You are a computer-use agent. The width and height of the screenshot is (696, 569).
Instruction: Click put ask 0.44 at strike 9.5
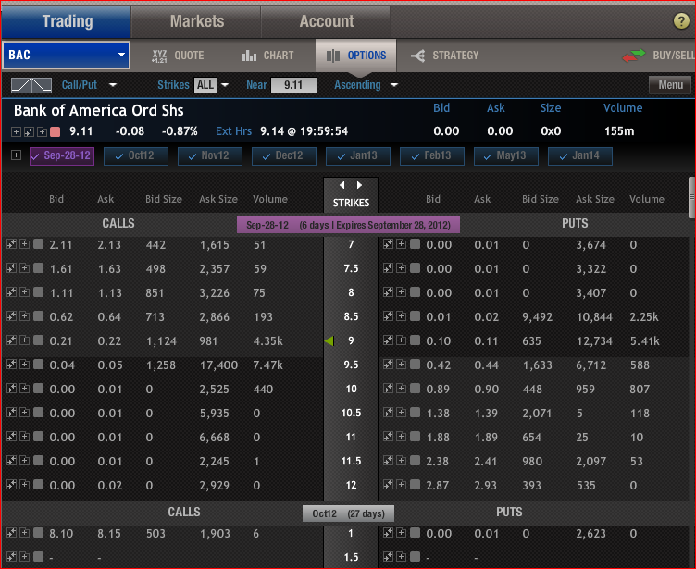click(486, 365)
